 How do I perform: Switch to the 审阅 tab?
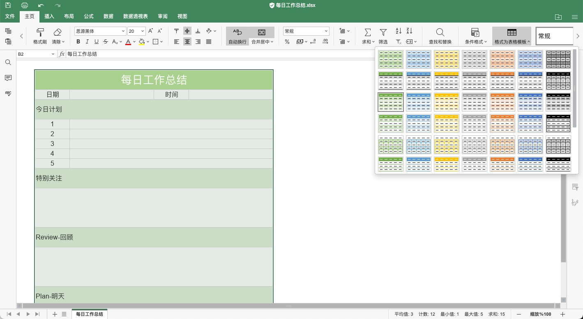pos(163,16)
